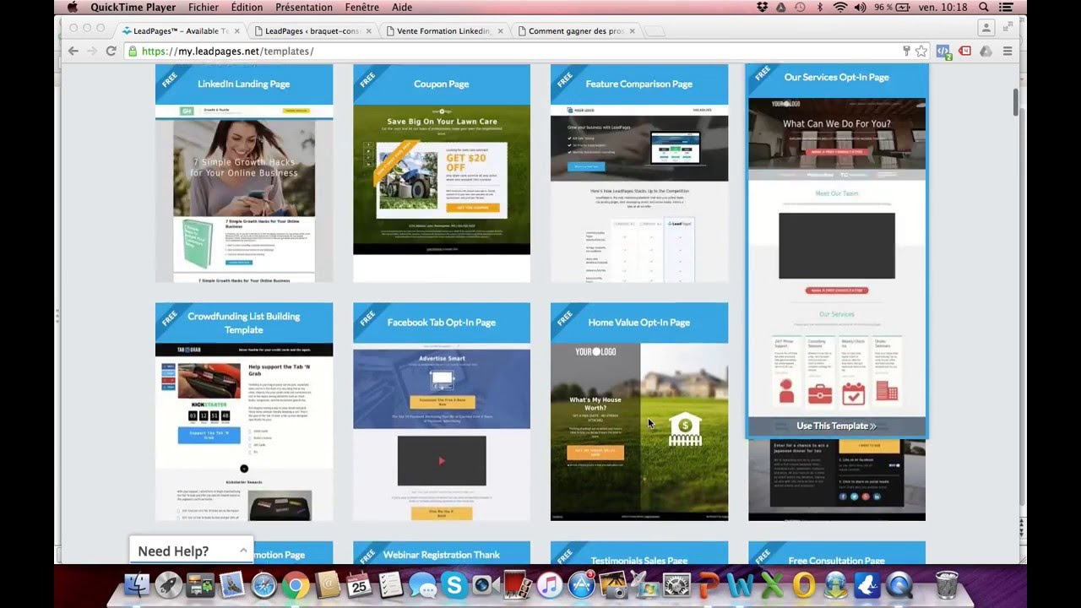Close the Comment gagner des pros tab
The image size is (1081, 608).
click(632, 31)
